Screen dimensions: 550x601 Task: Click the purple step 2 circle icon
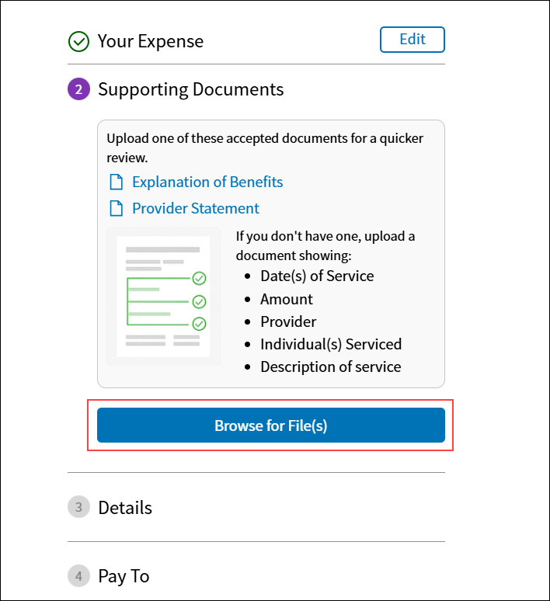tap(78, 89)
